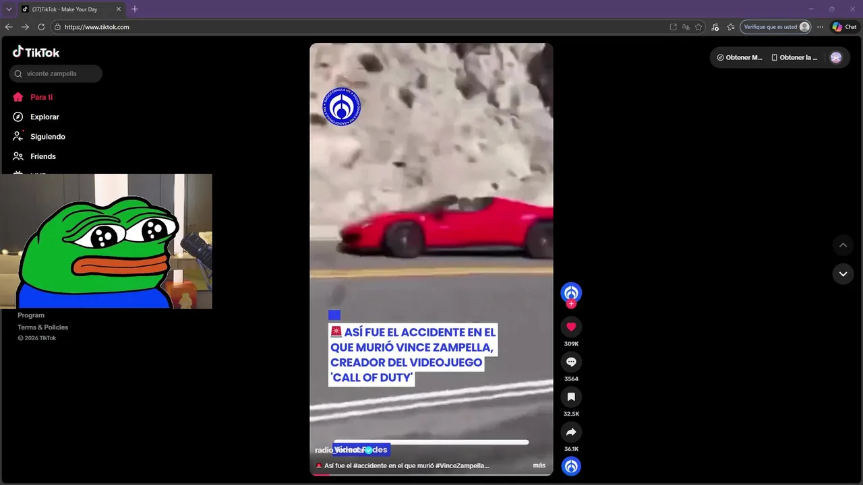
Task: Click the Program footer link
Action: (x=31, y=315)
